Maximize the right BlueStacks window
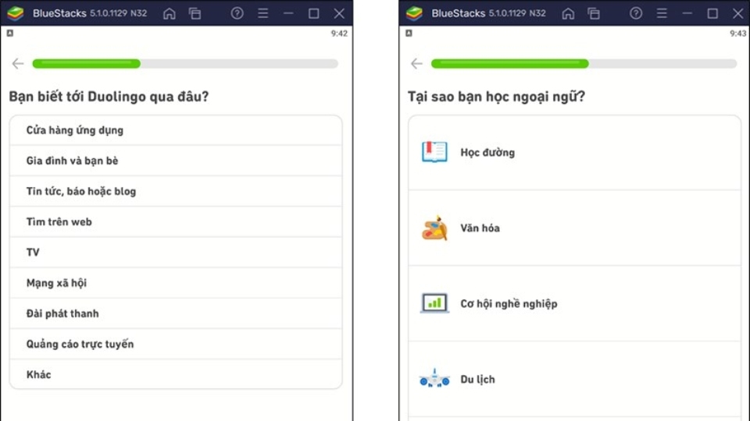The image size is (750, 421). point(712,13)
